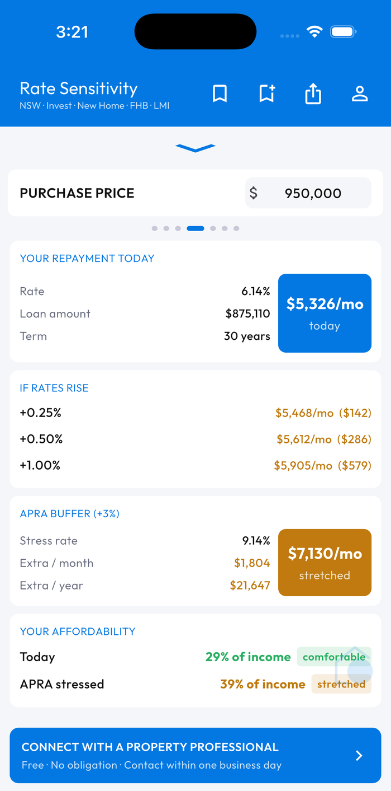Tap the $5,326/mo today button

325,313
